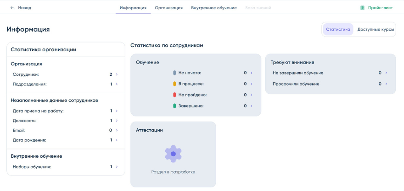Viewport: 404px width, 191px height.
Task: Open the Организация tab
Action: (x=168, y=8)
